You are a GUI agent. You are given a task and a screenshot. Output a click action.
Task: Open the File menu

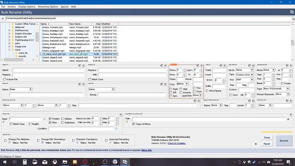(3, 6)
